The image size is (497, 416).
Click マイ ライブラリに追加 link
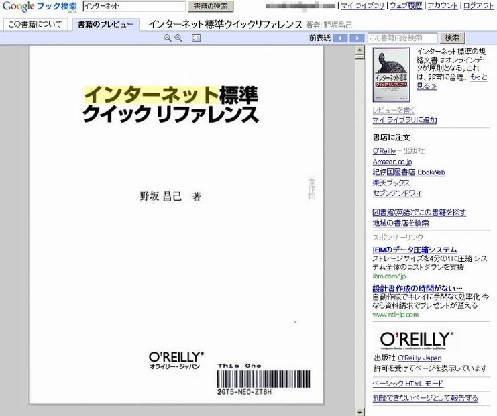pyautogui.click(x=404, y=120)
